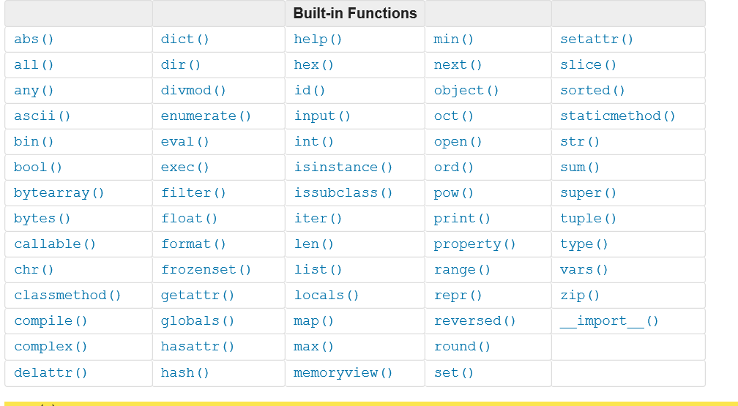Click the super() link
This screenshot has height=406, width=738.
click(x=589, y=193)
